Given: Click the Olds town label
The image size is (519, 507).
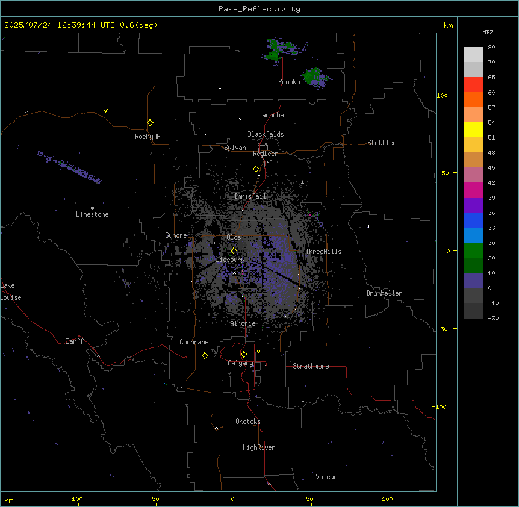Looking at the screenshot, I should click(x=234, y=237).
